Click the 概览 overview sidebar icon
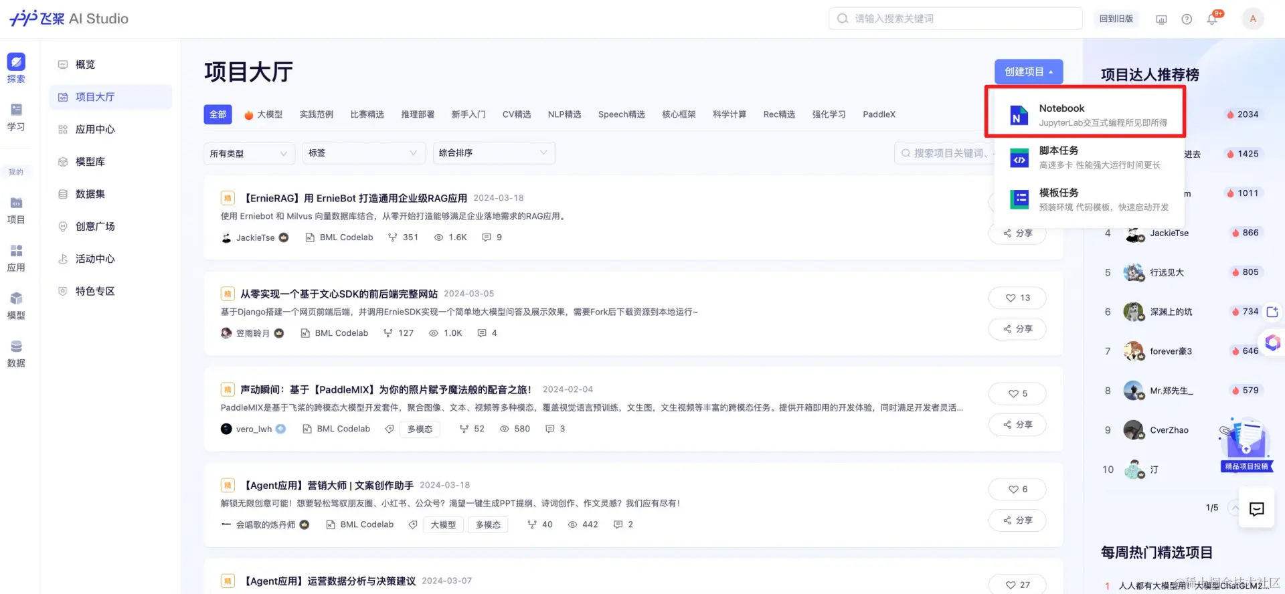Viewport: 1285px width, 594px height. pos(63,65)
